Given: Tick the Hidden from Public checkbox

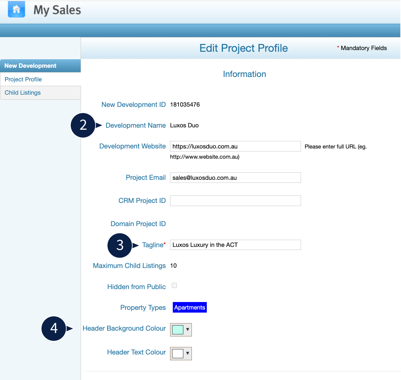Looking at the screenshot, I should pyautogui.click(x=174, y=286).
